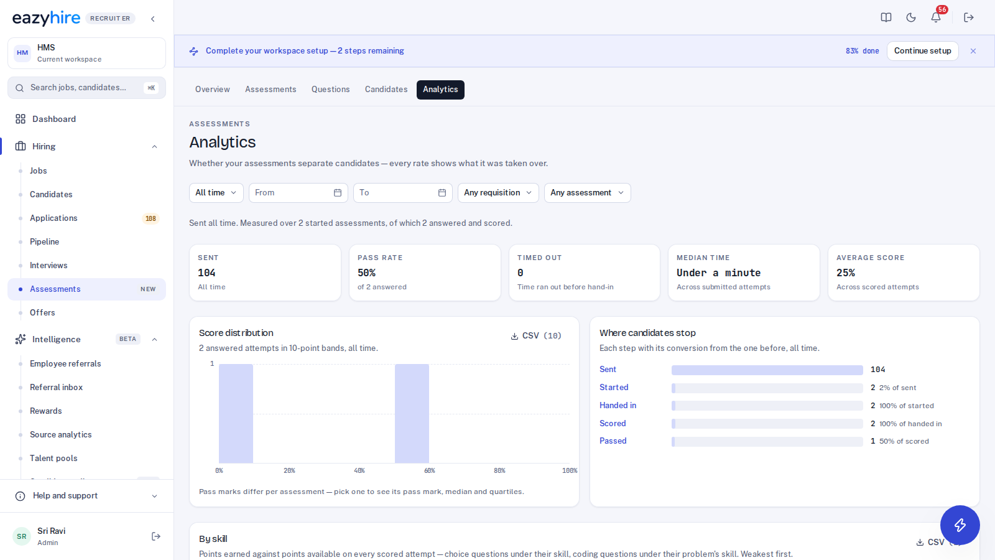Open the documentation book icon

[x=886, y=17]
